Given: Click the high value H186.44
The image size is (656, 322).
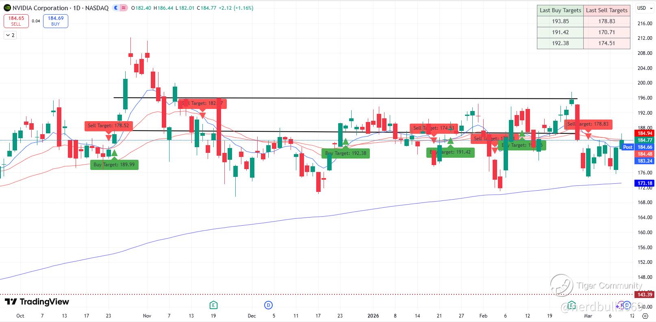Looking at the screenshot, I should (163, 8).
